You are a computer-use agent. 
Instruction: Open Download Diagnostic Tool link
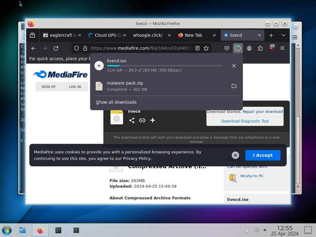point(245,121)
